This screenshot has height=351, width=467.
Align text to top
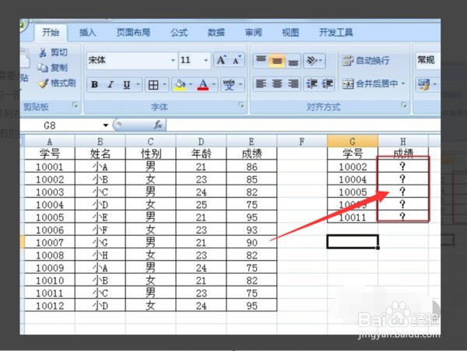click(262, 61)
